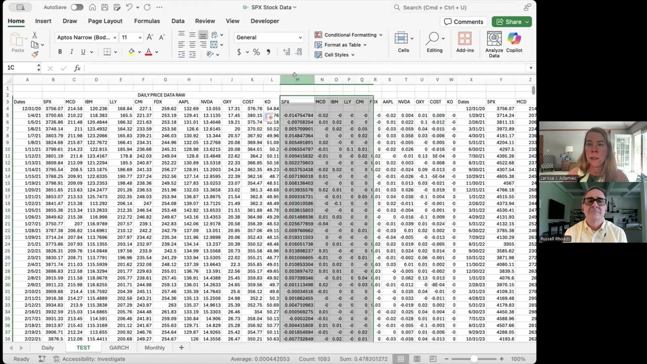Click the Undo arrow icon
Screen dimensions: 647x364
click(x=129, y=7)
